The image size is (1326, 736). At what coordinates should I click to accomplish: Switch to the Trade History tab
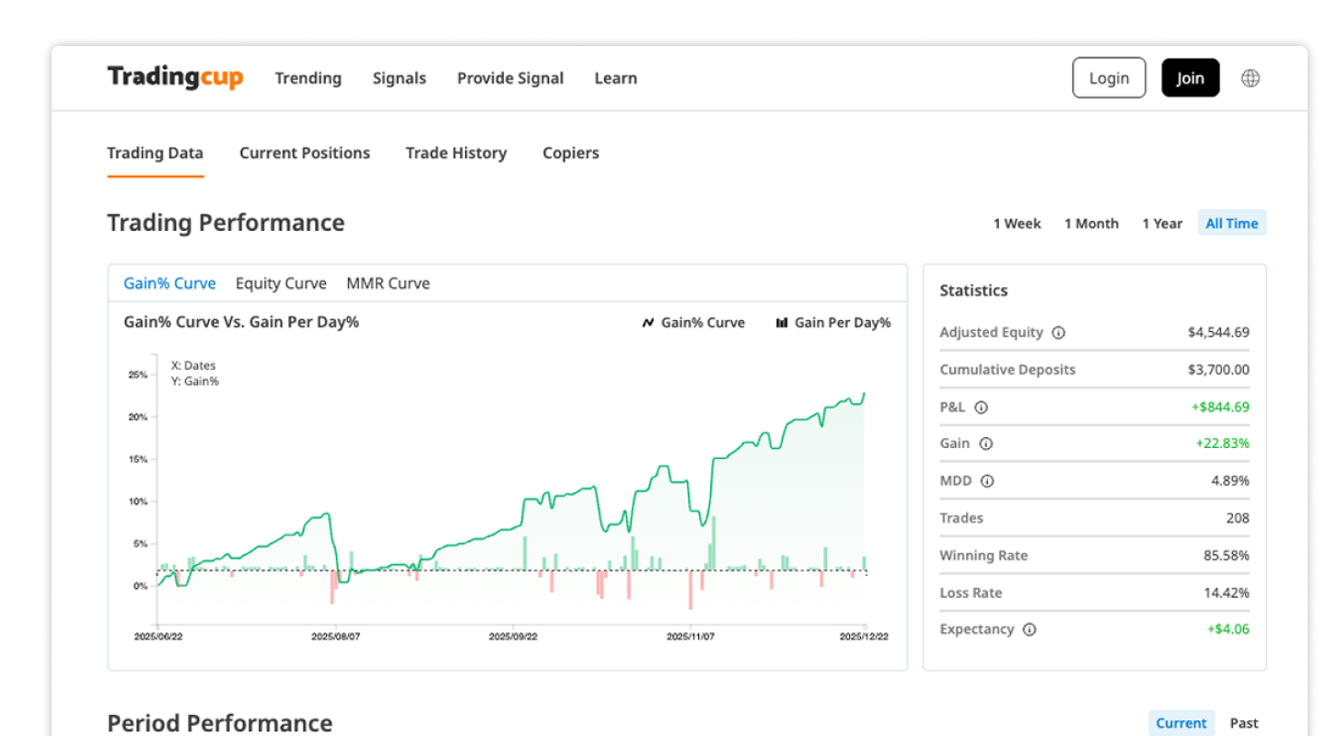click(x=456, y=153)
